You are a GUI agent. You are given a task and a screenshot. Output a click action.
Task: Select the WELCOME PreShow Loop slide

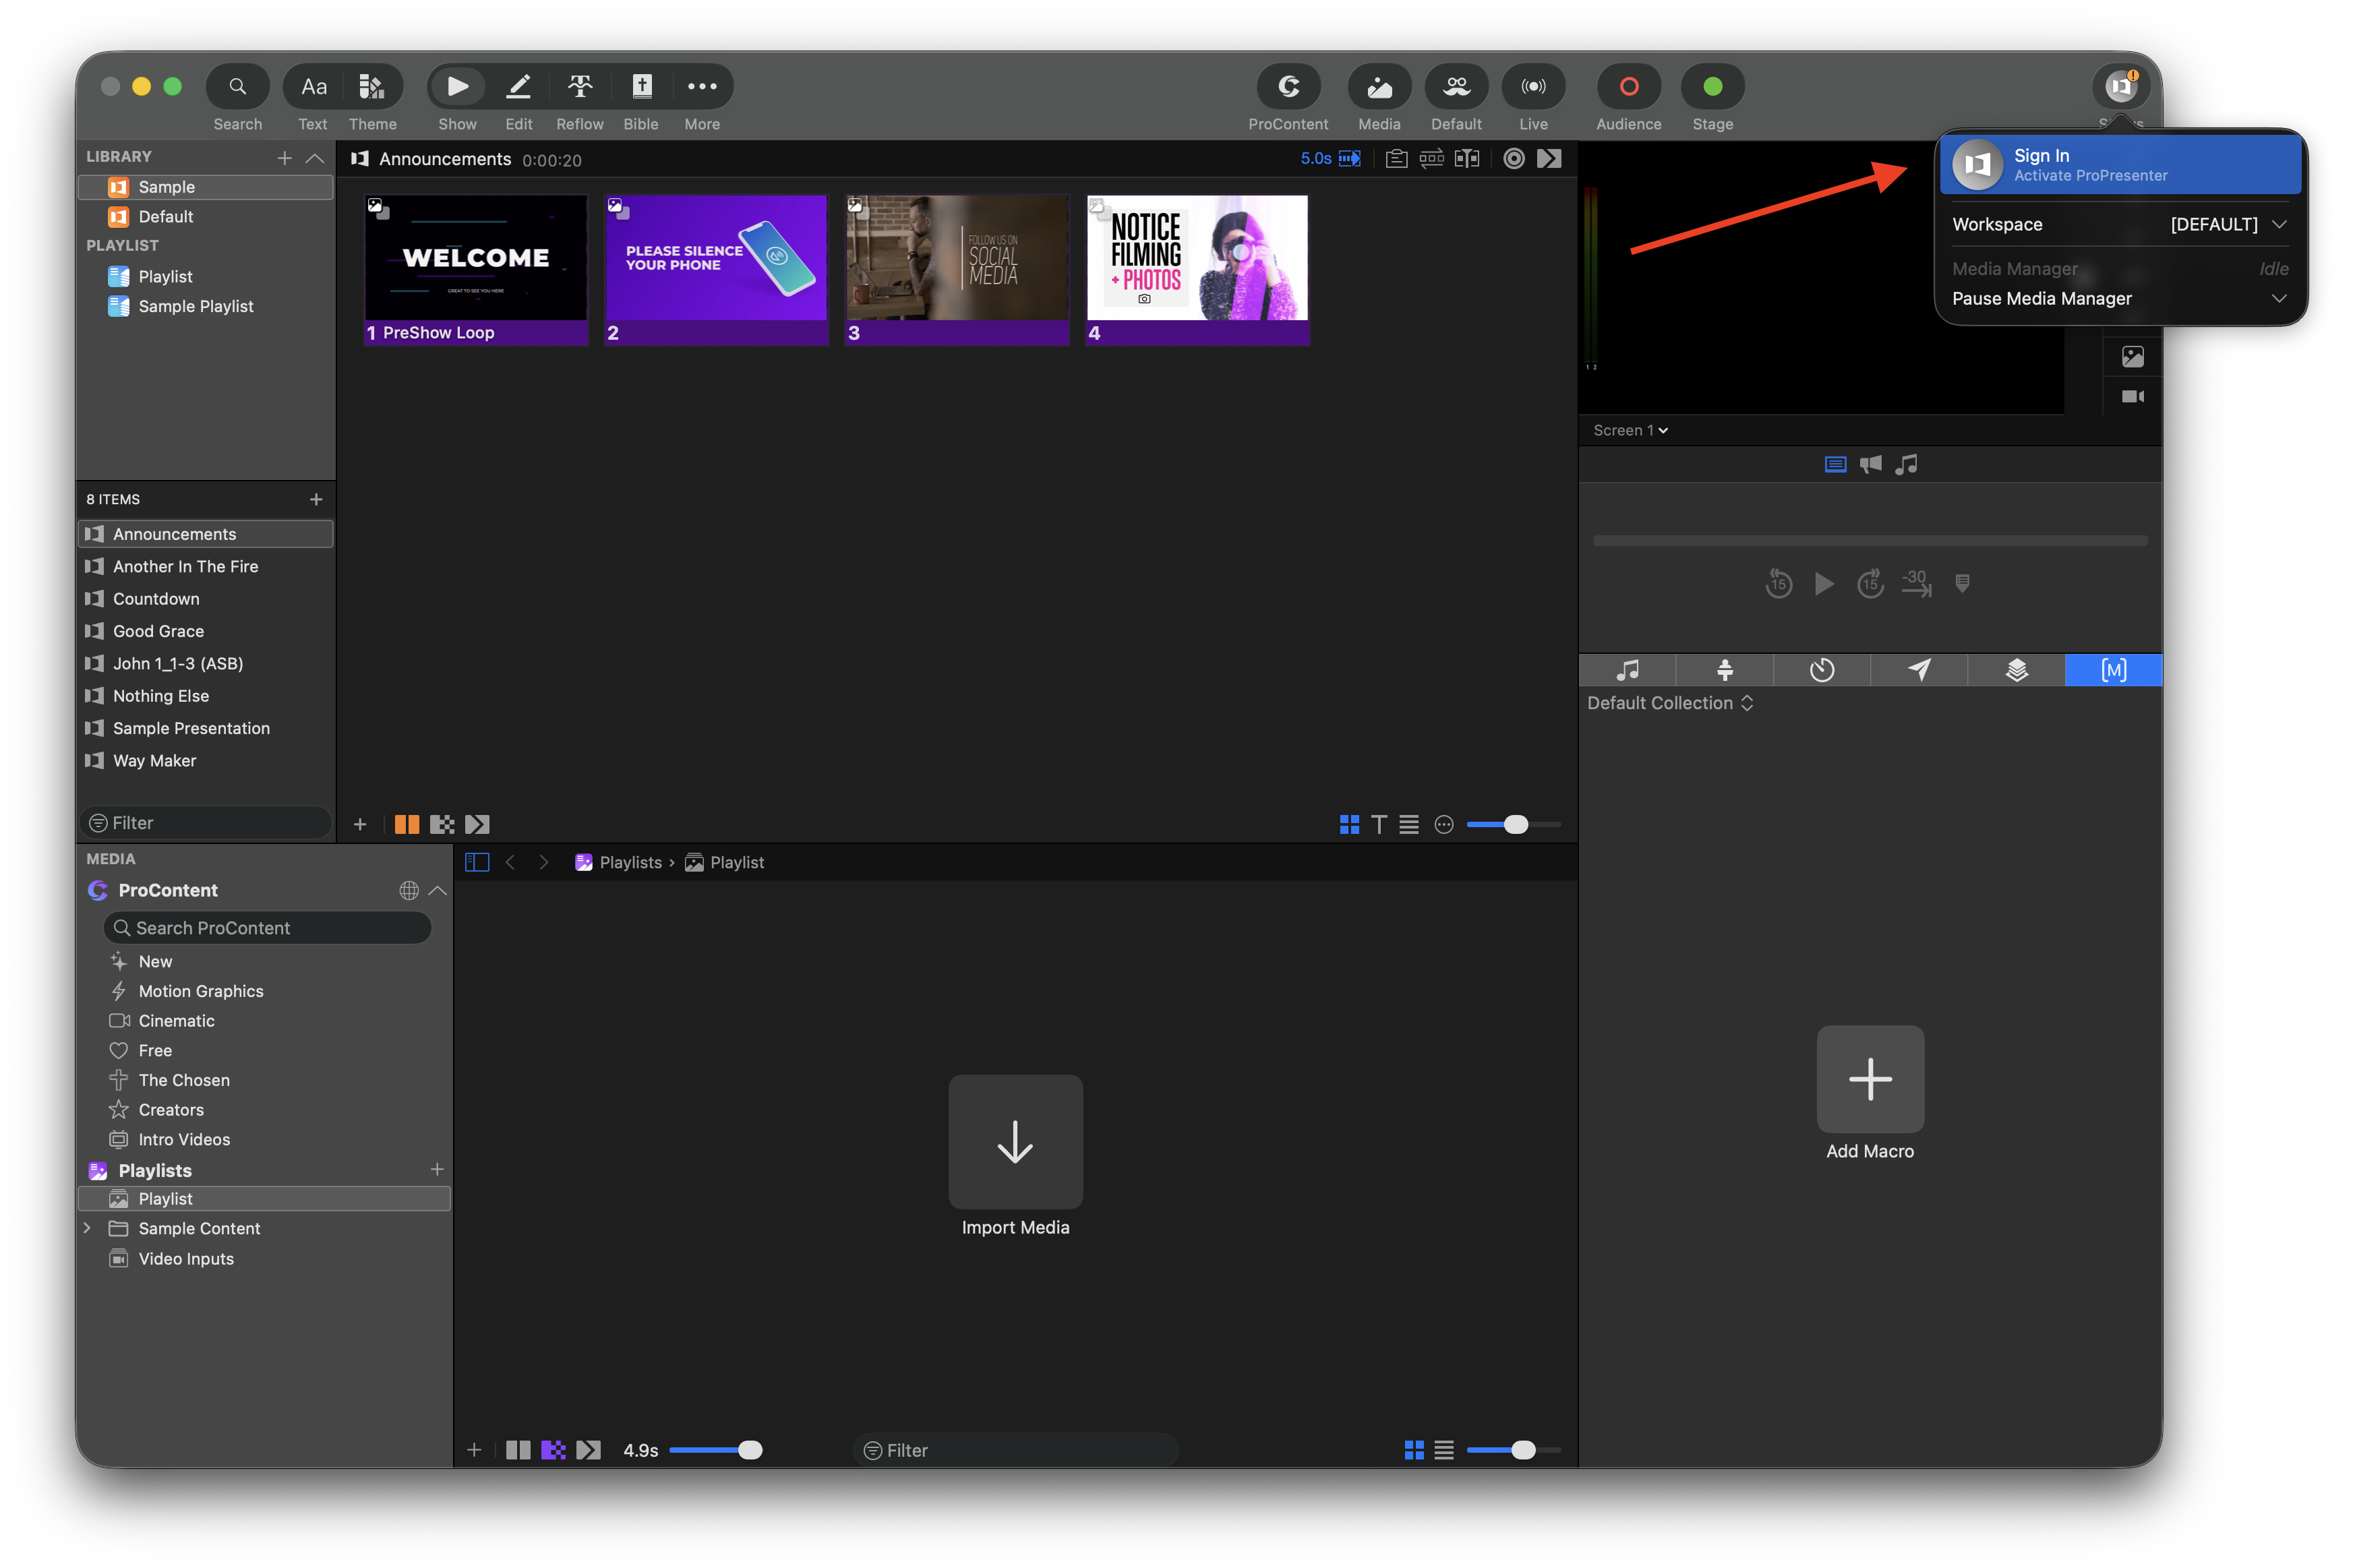[476, 269]
